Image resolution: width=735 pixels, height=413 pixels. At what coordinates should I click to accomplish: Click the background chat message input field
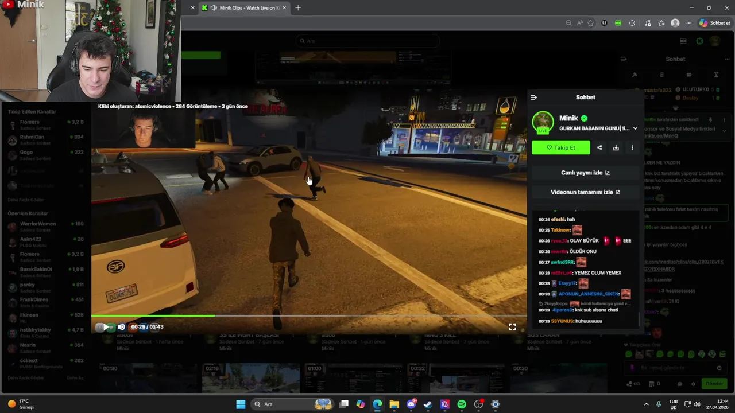[x=675, y=368]
